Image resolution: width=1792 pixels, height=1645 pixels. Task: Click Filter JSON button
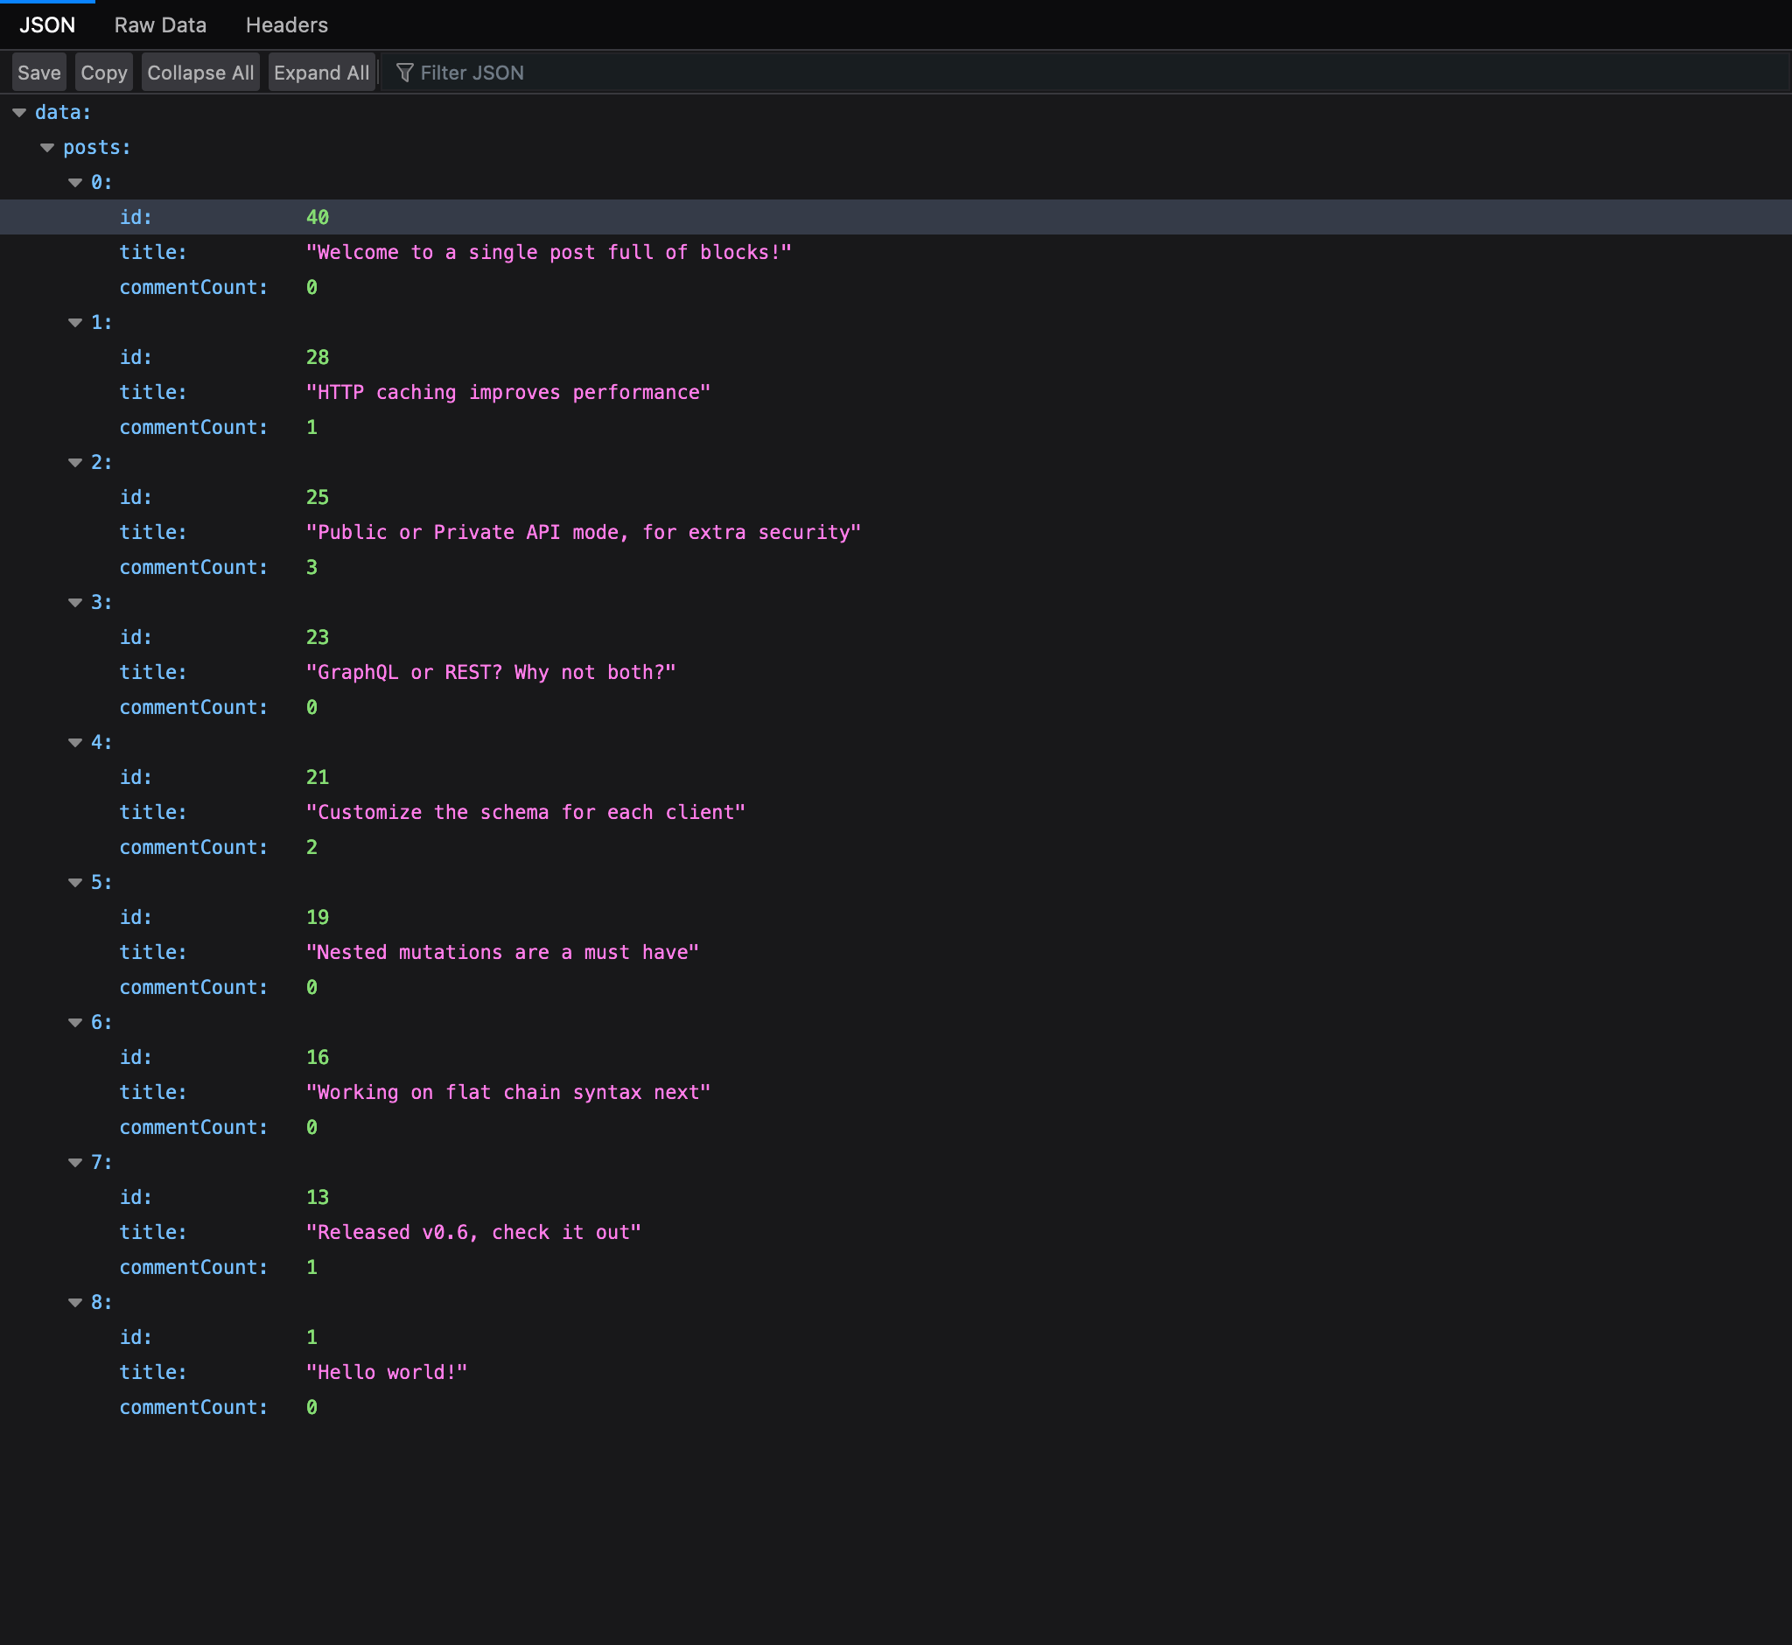click(x=460, y=73)
